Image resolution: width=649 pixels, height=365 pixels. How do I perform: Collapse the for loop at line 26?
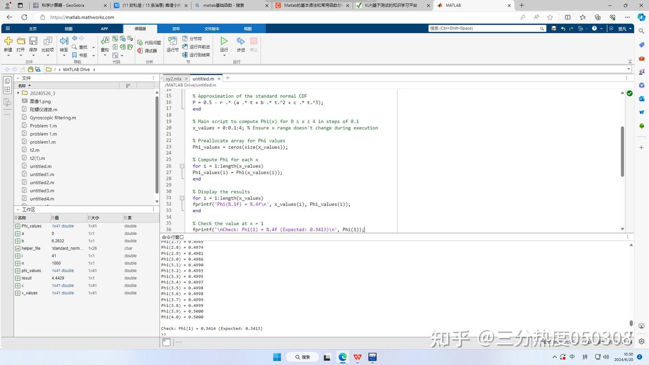coord(182,166)
